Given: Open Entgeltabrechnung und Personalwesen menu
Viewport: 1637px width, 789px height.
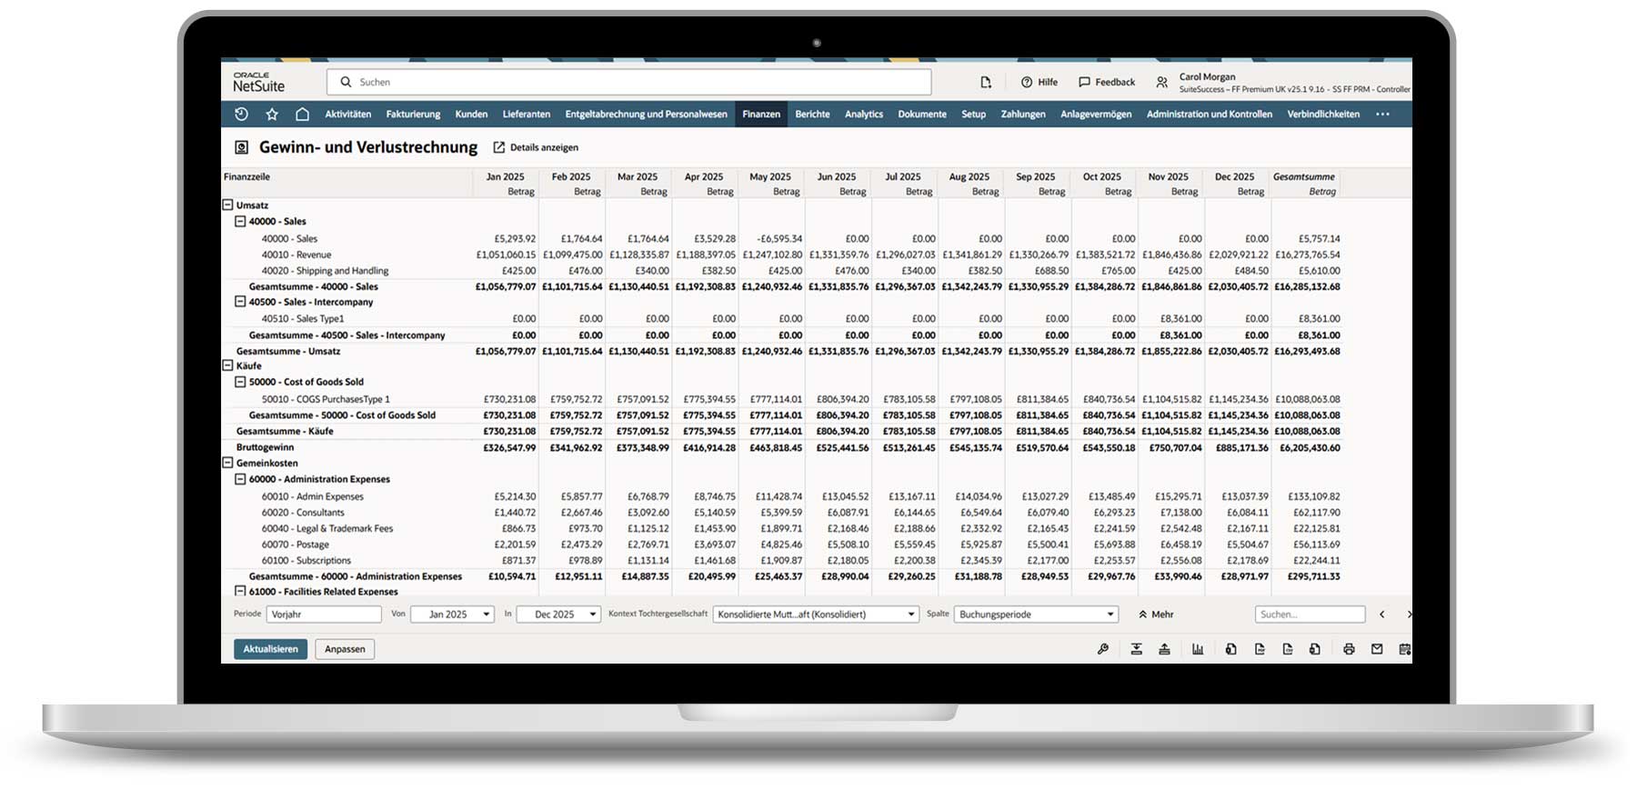Looking at the screenshot, I should (647, 115).
